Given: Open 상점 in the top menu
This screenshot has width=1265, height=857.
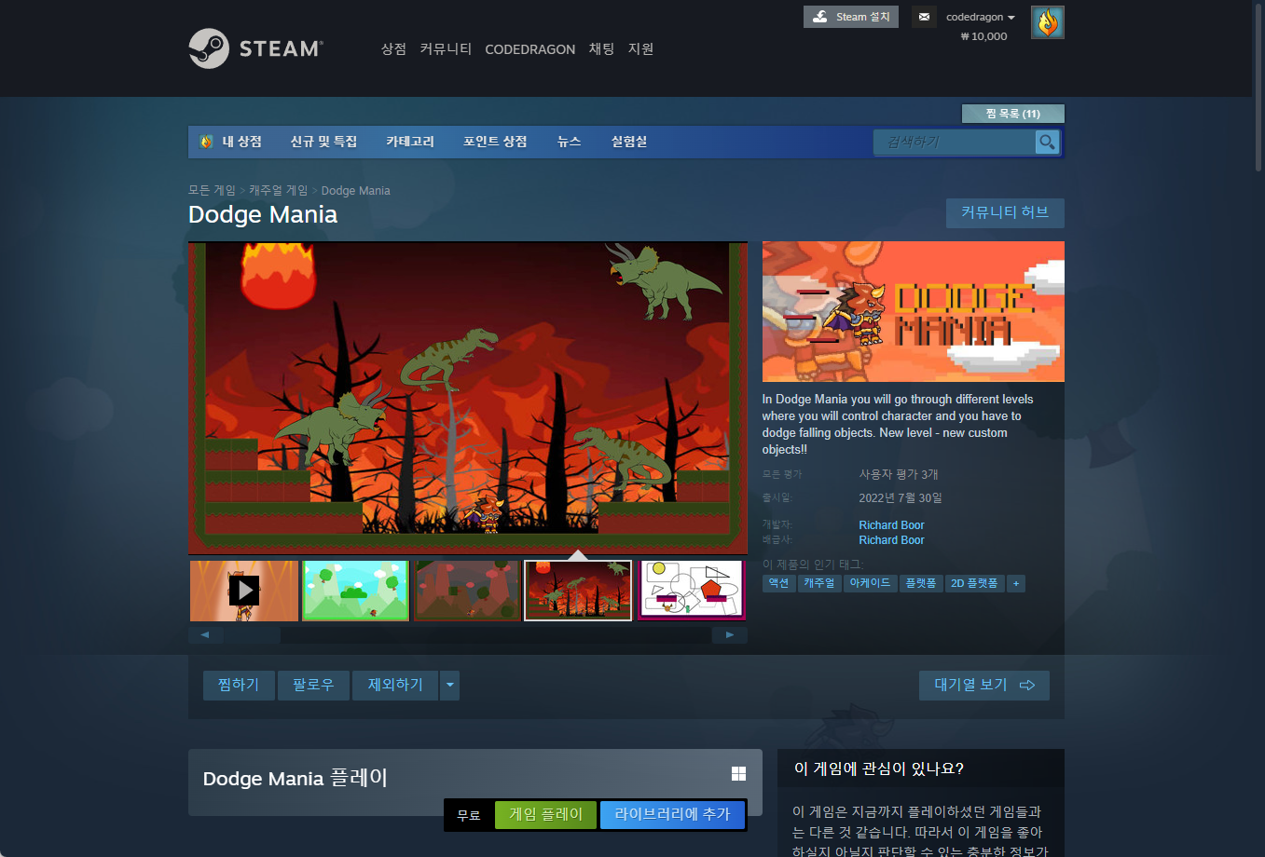Looking at the screenshot, I should (x=393, y=48).
